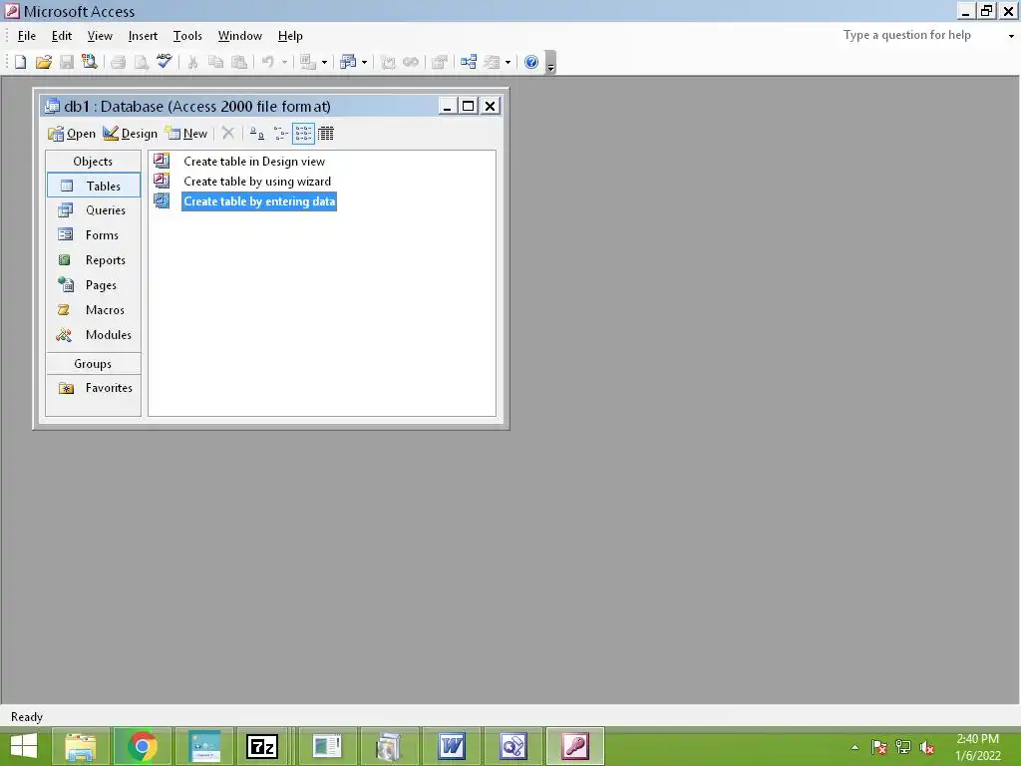Expand the OfficeLinks dropdown arrow
The height and width of the screenshot is (766, 1021).
[x=324, y=62]
